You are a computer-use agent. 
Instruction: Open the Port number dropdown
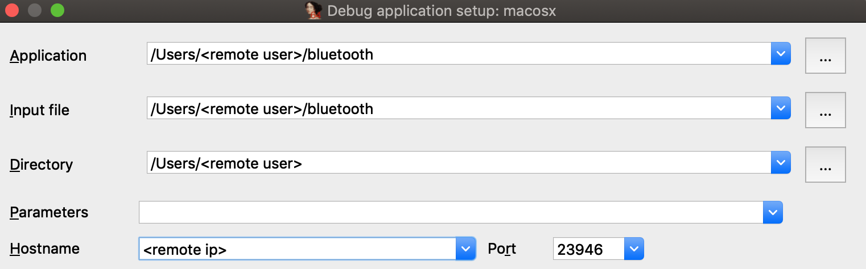tap(634, 249)
